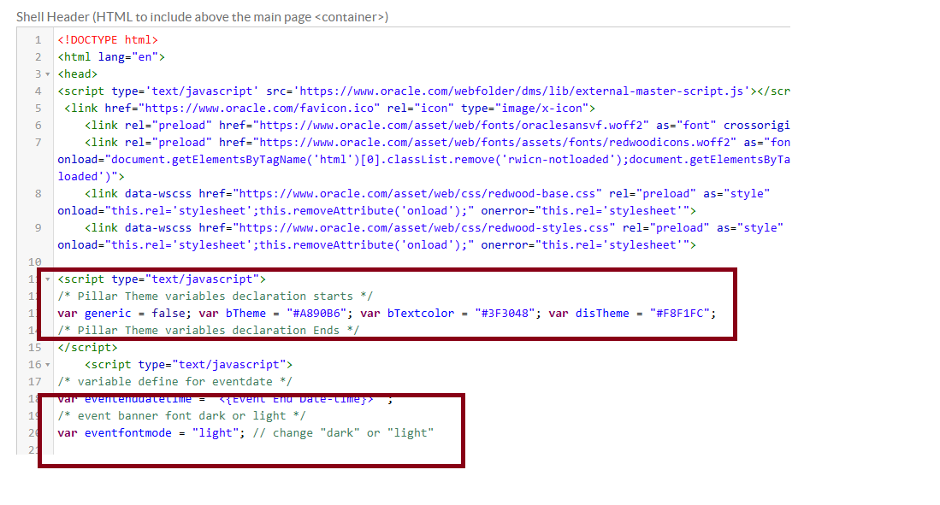Image resolution: width=940 pixels, height=505 pixels.
Task: Click the "Pillar Theme variables declaration starts" comment
Action: tap(216, 296)
